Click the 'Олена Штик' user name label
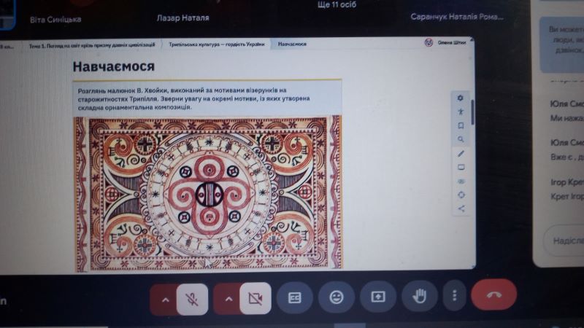The width and height of the screenshot is (584, 328). tap(452, 42)
